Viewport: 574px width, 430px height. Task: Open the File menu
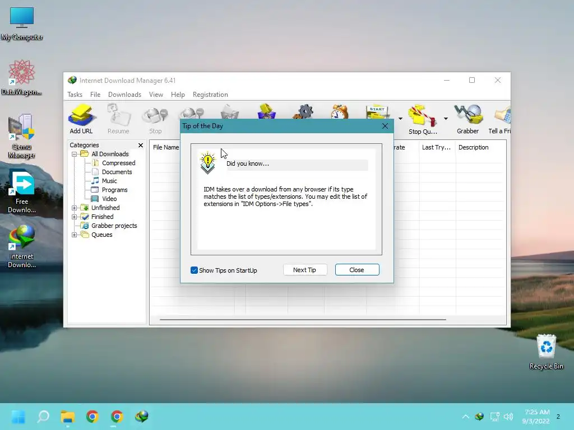click(x=95, y=94)
